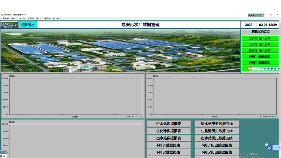Open the 工具 menu
The height and width of the screenshot is (158, 281).
(x=31, y=18)
